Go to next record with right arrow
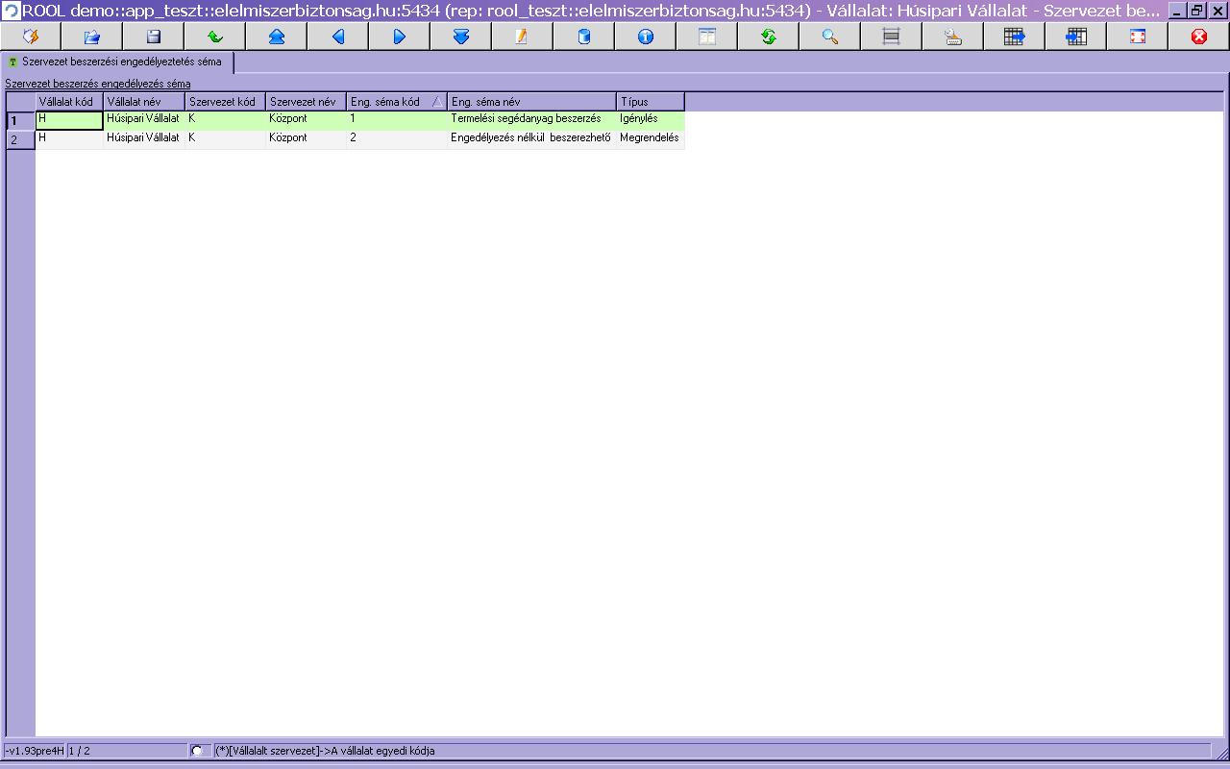 (400, 37)
